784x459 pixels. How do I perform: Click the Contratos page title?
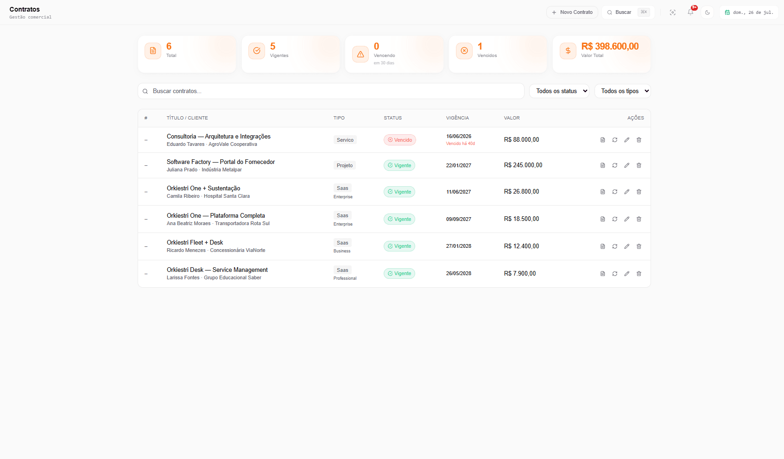[25, 9]
